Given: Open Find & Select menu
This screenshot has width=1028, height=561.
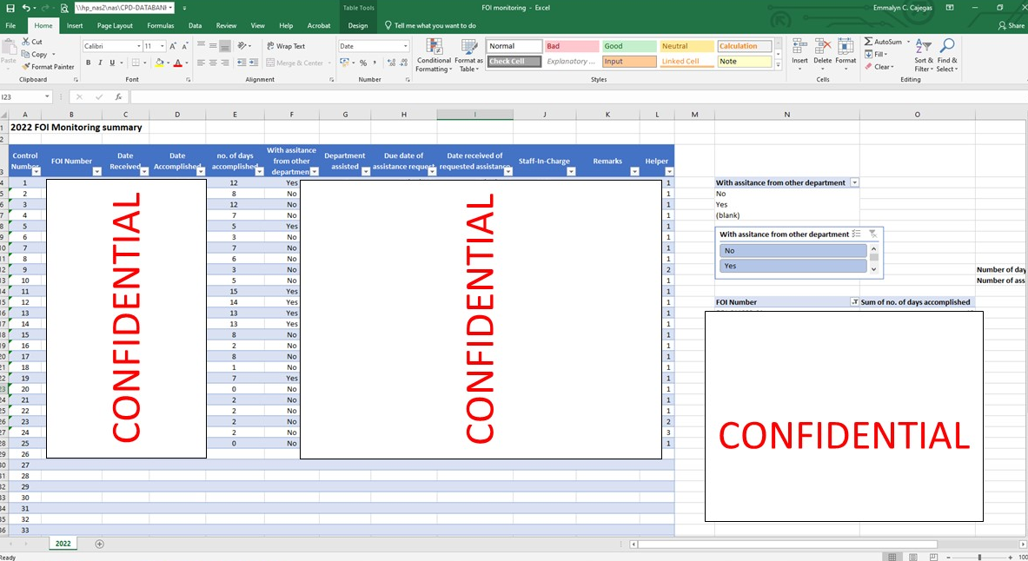Looking at the screenshot, I should [x=946, y=55].
